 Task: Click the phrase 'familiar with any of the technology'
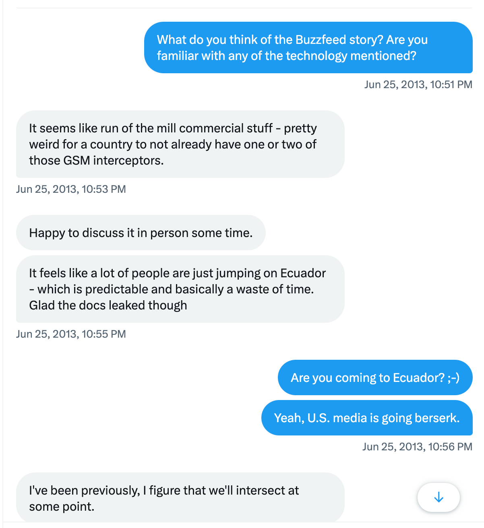(252, 56)
